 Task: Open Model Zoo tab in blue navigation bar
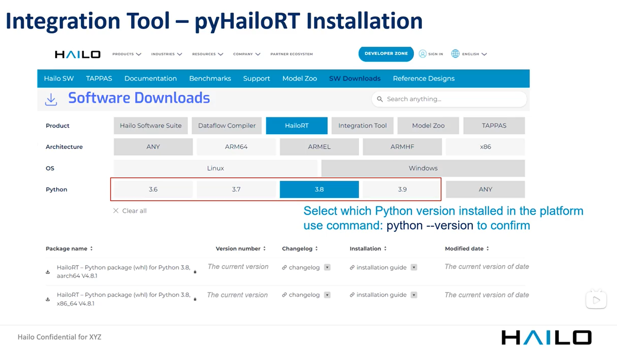pos(300,78)
